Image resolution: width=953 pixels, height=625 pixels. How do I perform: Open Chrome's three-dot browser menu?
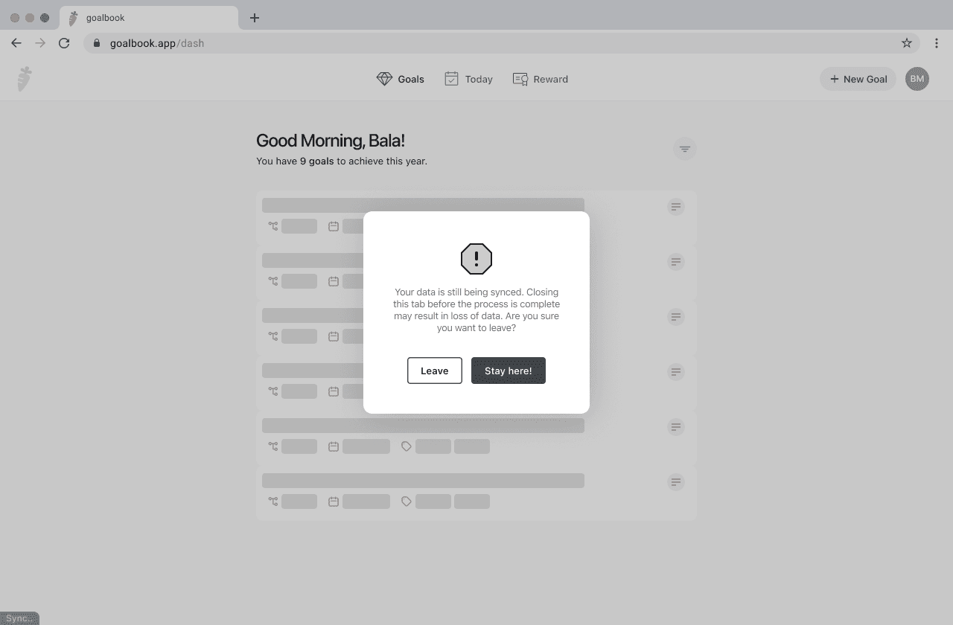(x=937, y=43)
